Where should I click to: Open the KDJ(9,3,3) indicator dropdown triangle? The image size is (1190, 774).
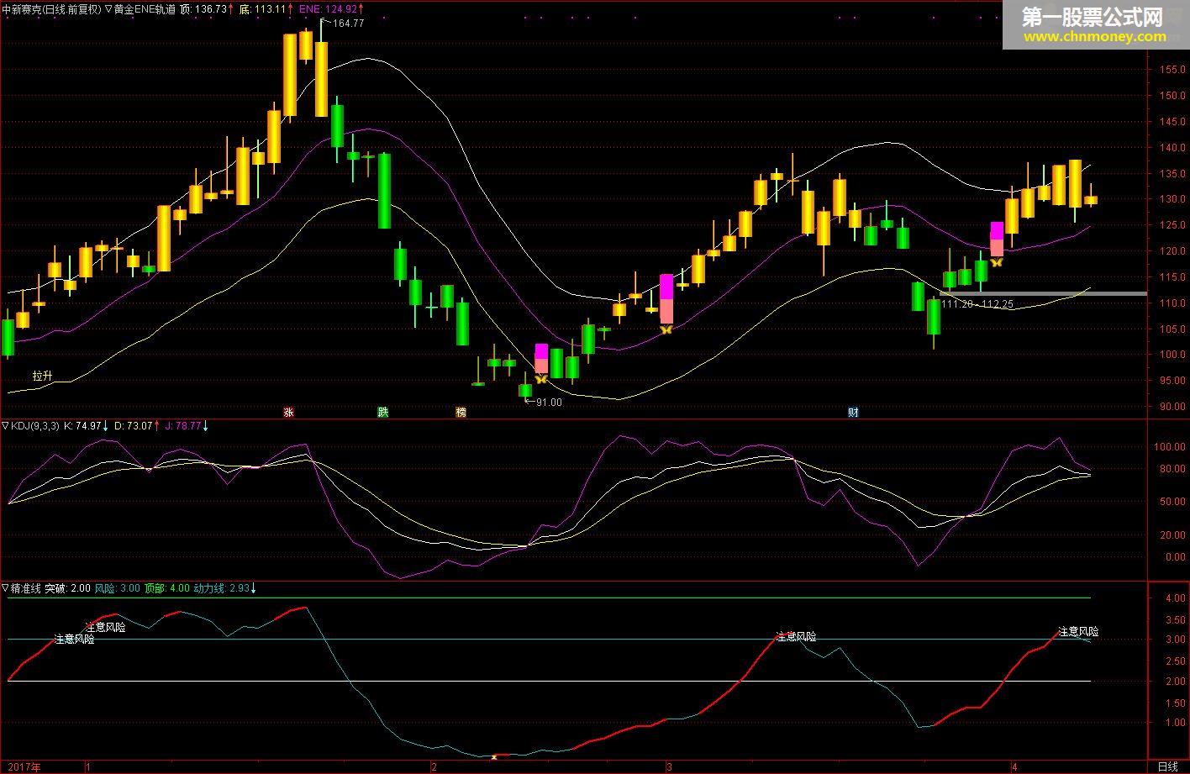click(x=6, y=426)
